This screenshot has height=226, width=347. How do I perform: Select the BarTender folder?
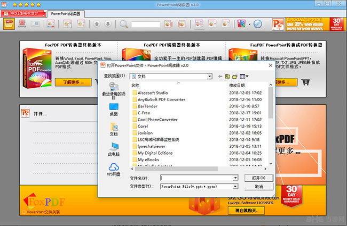(x=145, y=106)
